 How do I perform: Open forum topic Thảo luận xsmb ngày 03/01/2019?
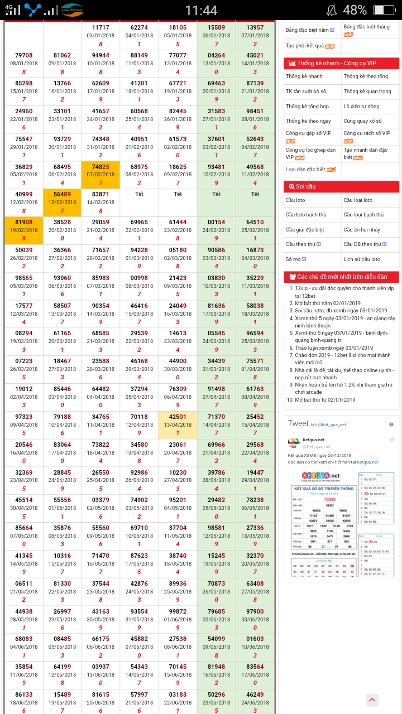[334, 348]
